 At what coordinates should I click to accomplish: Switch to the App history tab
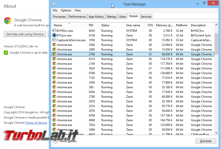[96, 17]
